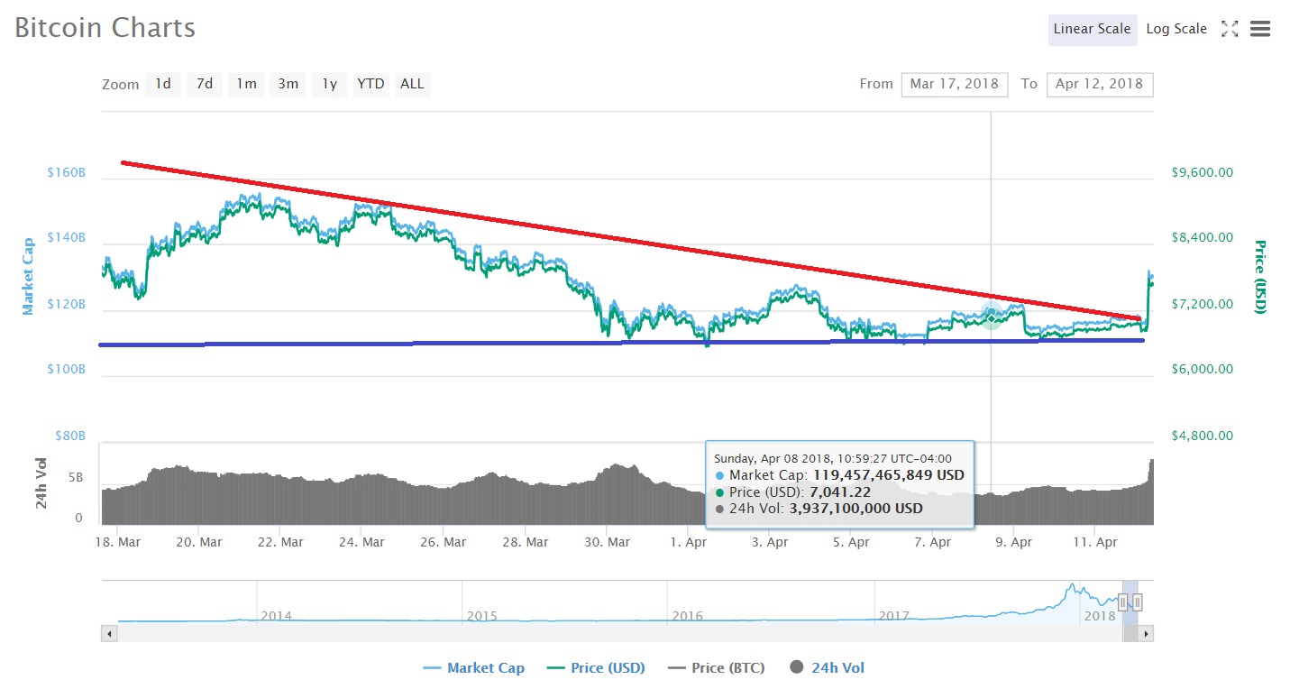Set zoom range to ALL
The width and height of the screenshot is (1299, 689).
click(412, 84)
